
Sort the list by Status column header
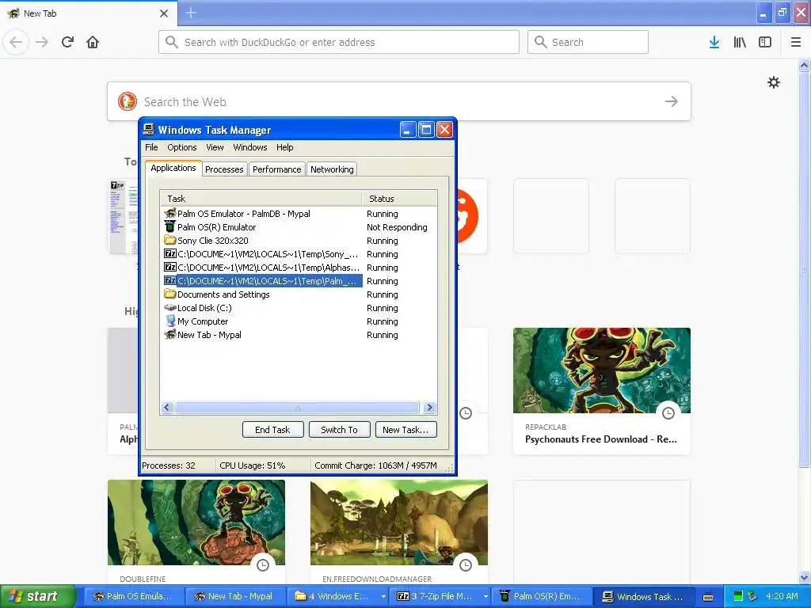point(399,199)
